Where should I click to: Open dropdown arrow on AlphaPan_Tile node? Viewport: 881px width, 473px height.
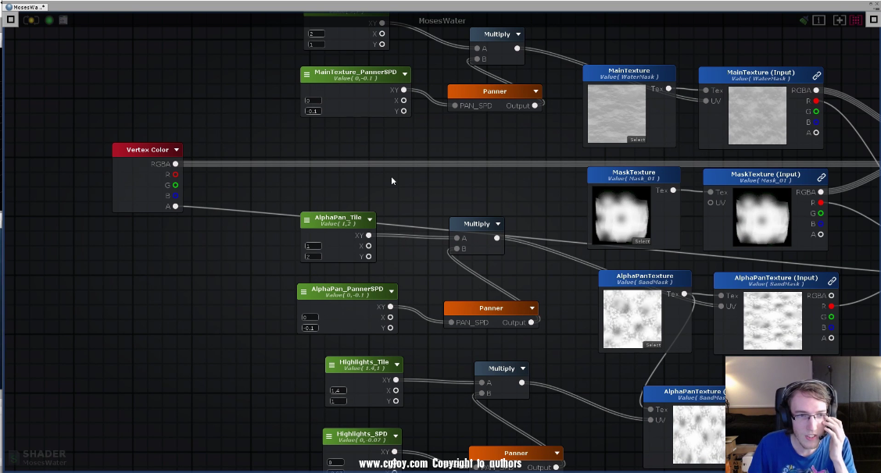370,220
